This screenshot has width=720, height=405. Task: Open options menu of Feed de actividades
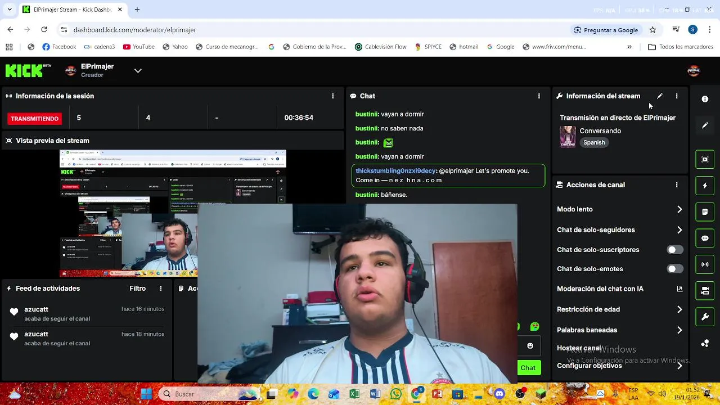161,288
